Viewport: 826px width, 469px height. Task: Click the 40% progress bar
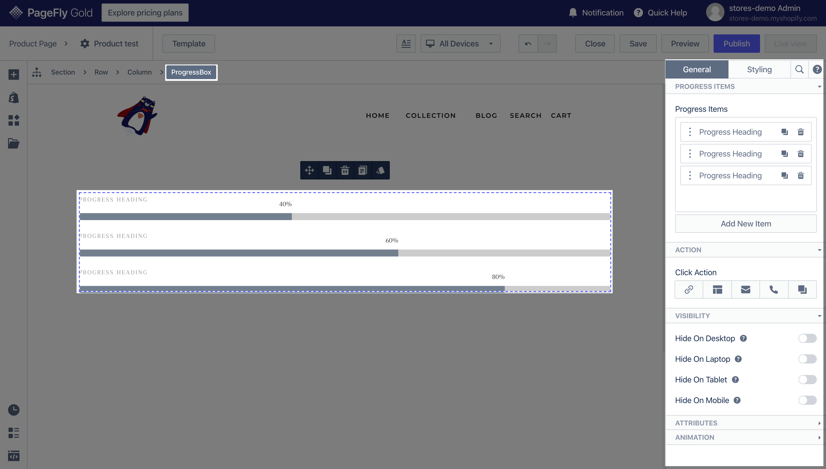(x=345, y=216)
